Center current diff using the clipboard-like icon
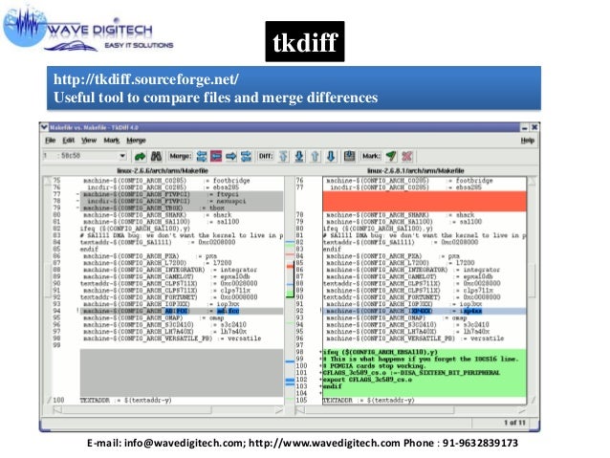Viewport: 610px width, 458px height. coord(349,157)
